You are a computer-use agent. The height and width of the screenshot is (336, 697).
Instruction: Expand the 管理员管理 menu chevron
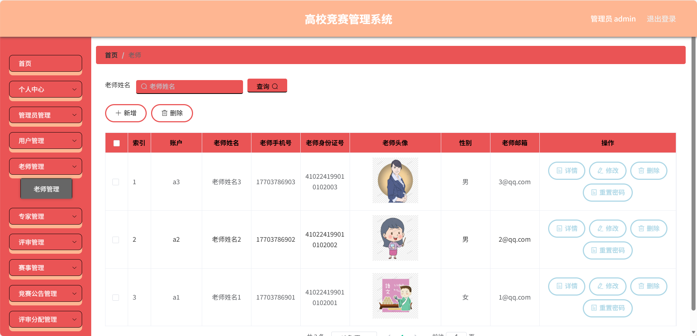(x=74, y=115)
